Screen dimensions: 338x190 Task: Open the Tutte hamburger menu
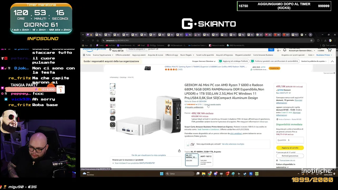(x=87, y=55)
